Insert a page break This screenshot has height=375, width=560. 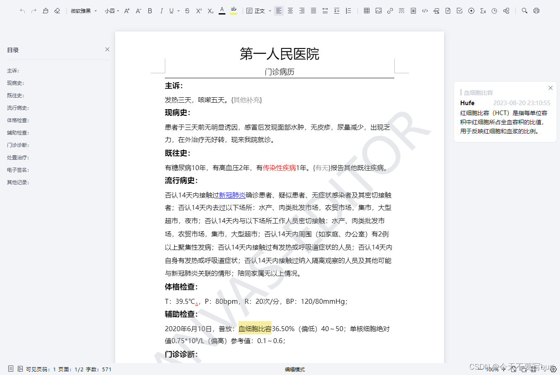437,11
